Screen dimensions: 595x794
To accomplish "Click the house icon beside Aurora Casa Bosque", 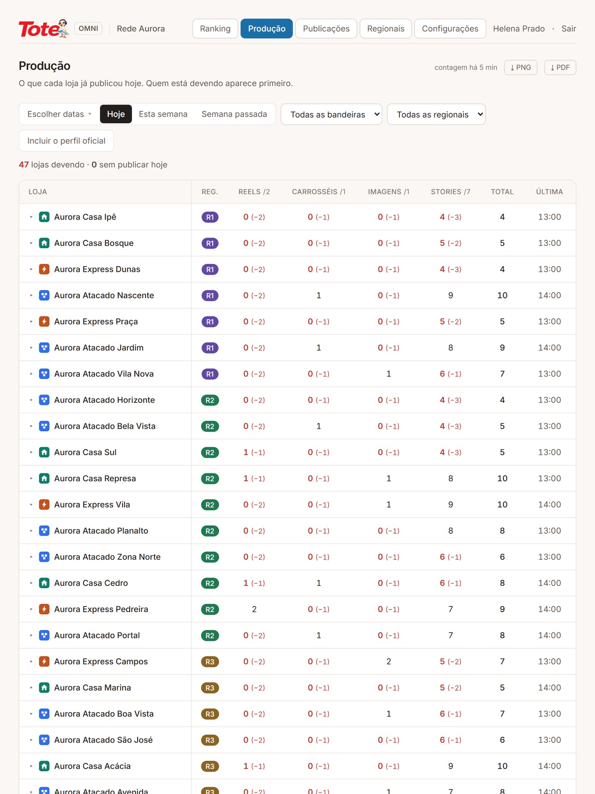I will click(x=44, y=243).
